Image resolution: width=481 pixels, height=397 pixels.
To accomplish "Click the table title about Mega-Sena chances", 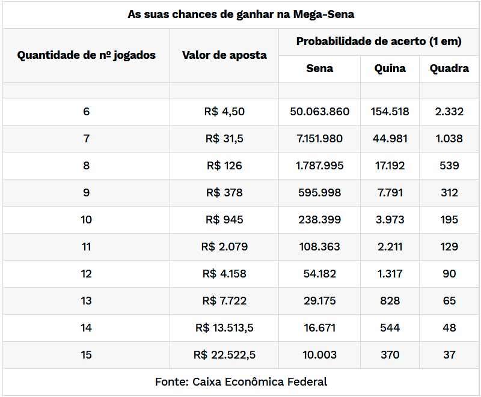I will [240, 14].
